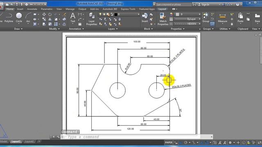This screenshot has width=262, height=147.
Task: Click the Insert block icon
Action: pos(145,18)
